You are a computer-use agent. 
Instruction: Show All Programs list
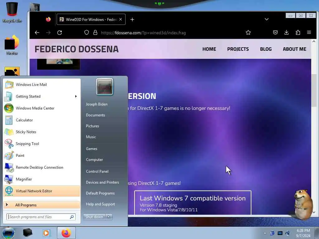coord(42,205)
